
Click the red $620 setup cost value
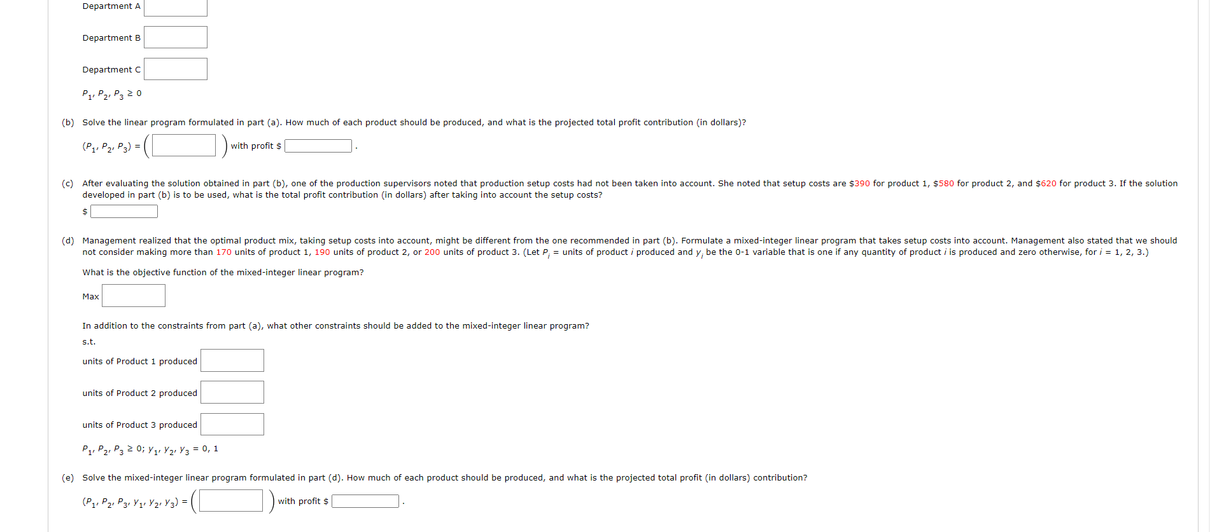(x=1046, y=183)
